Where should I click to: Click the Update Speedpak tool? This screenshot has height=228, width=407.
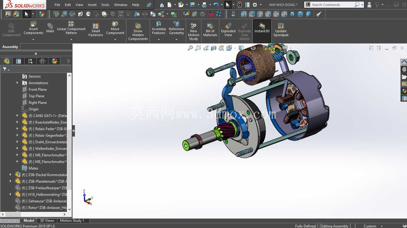[x=281, y=30]
